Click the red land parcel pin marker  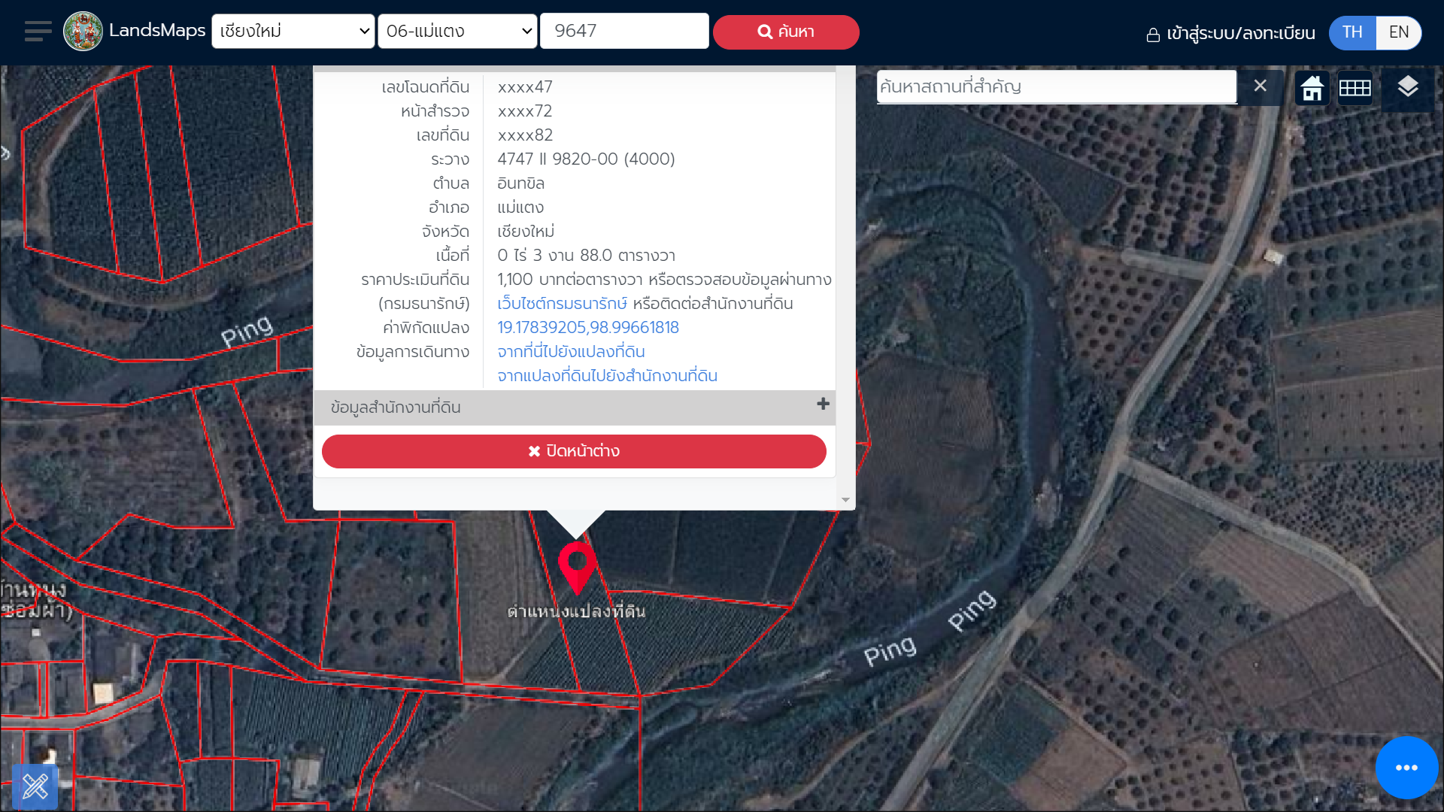(x=577, y=565)
